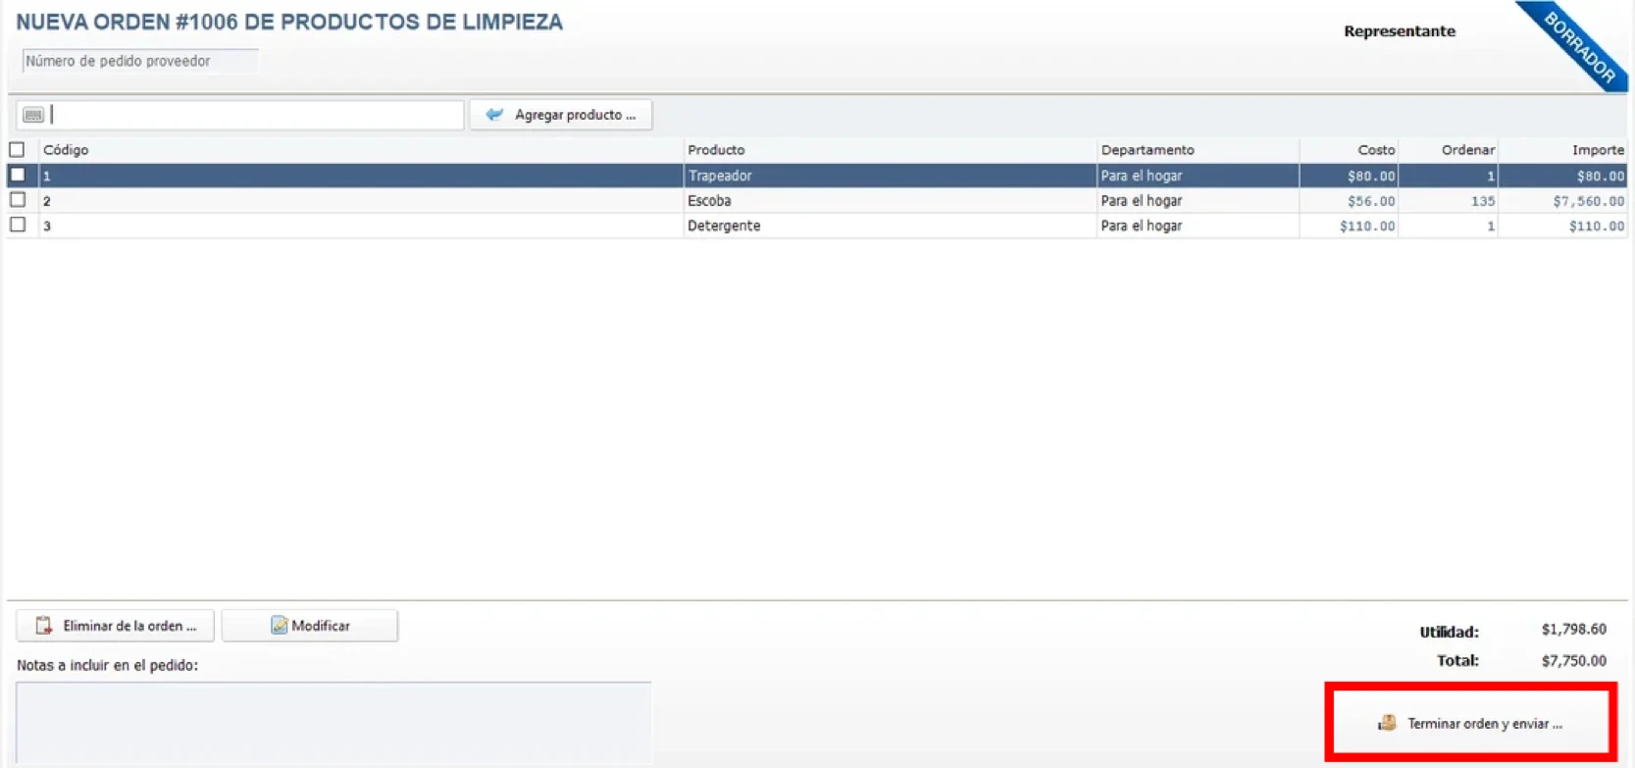The image size is (1635, 768).
Task: Click the order title Nueva Orden #1006
Action: point(289,22)
